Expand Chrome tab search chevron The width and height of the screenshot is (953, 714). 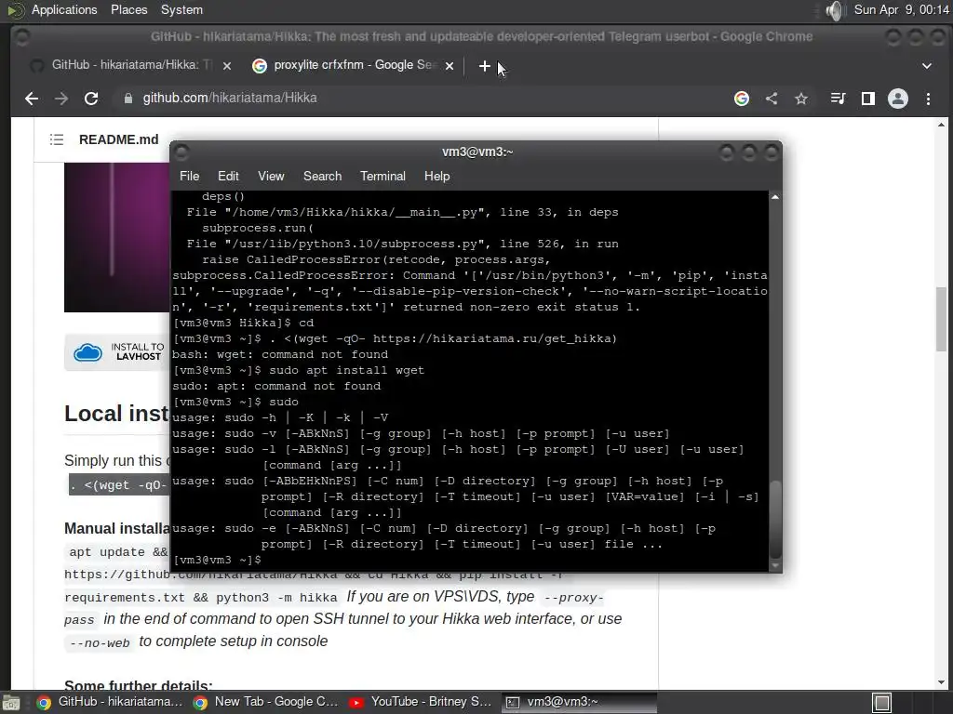pos(927,66)
